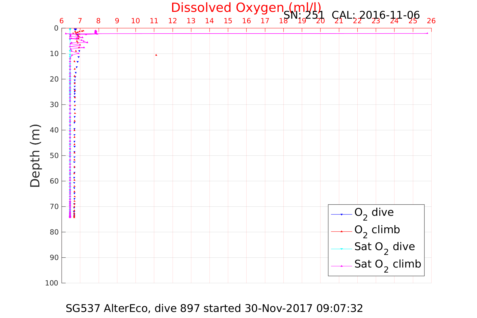The height and width of the screenshot is (318, 477).
Task: Click the x-axis tick label '24'
Action: [394, 21]
